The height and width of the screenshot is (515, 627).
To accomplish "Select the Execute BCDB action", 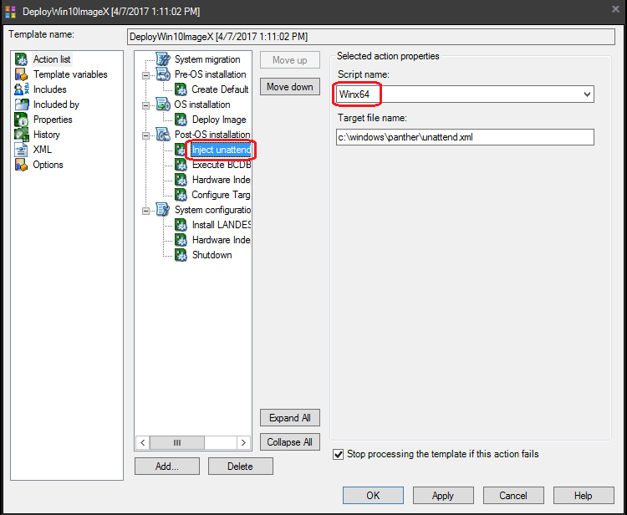I will pos(222,165).
